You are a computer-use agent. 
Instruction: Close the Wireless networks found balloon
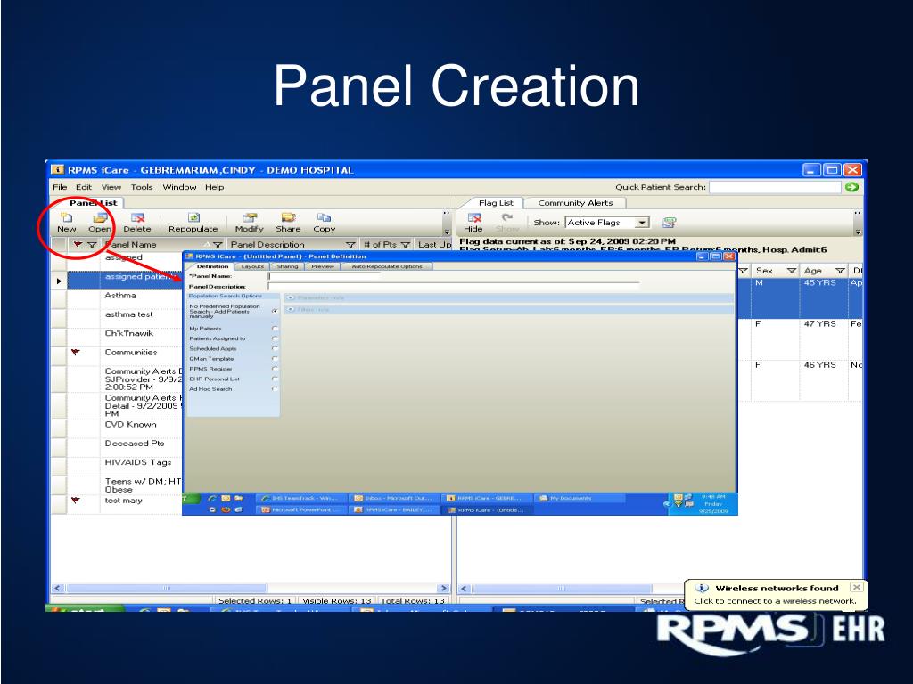click(856, 588)
